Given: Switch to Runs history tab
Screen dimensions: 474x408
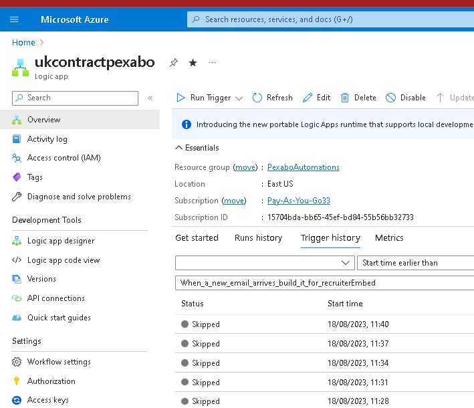Looking at the screenshot, I should [259, 238].
